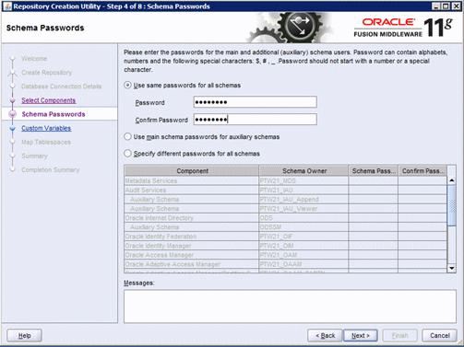The image size is (464, 347).
Task: Click the vertical scrollbar thumb in schema table
Action: tap(451, 204)
